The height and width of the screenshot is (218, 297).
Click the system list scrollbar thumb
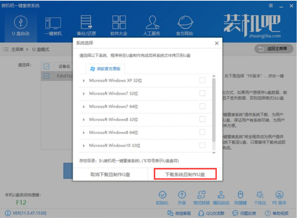(x=214, y=110)
